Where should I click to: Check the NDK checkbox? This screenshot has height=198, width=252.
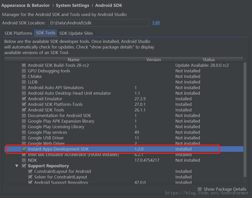24,160
